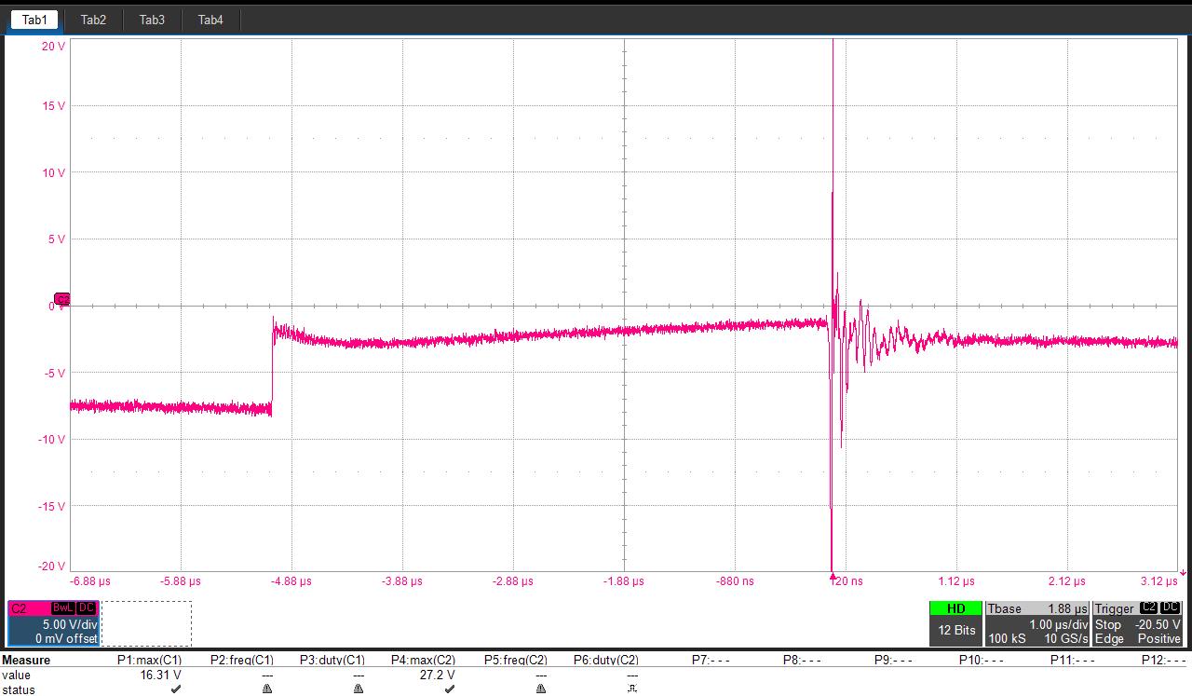
Task: Click the Positive slope label
Action: 1159,638
